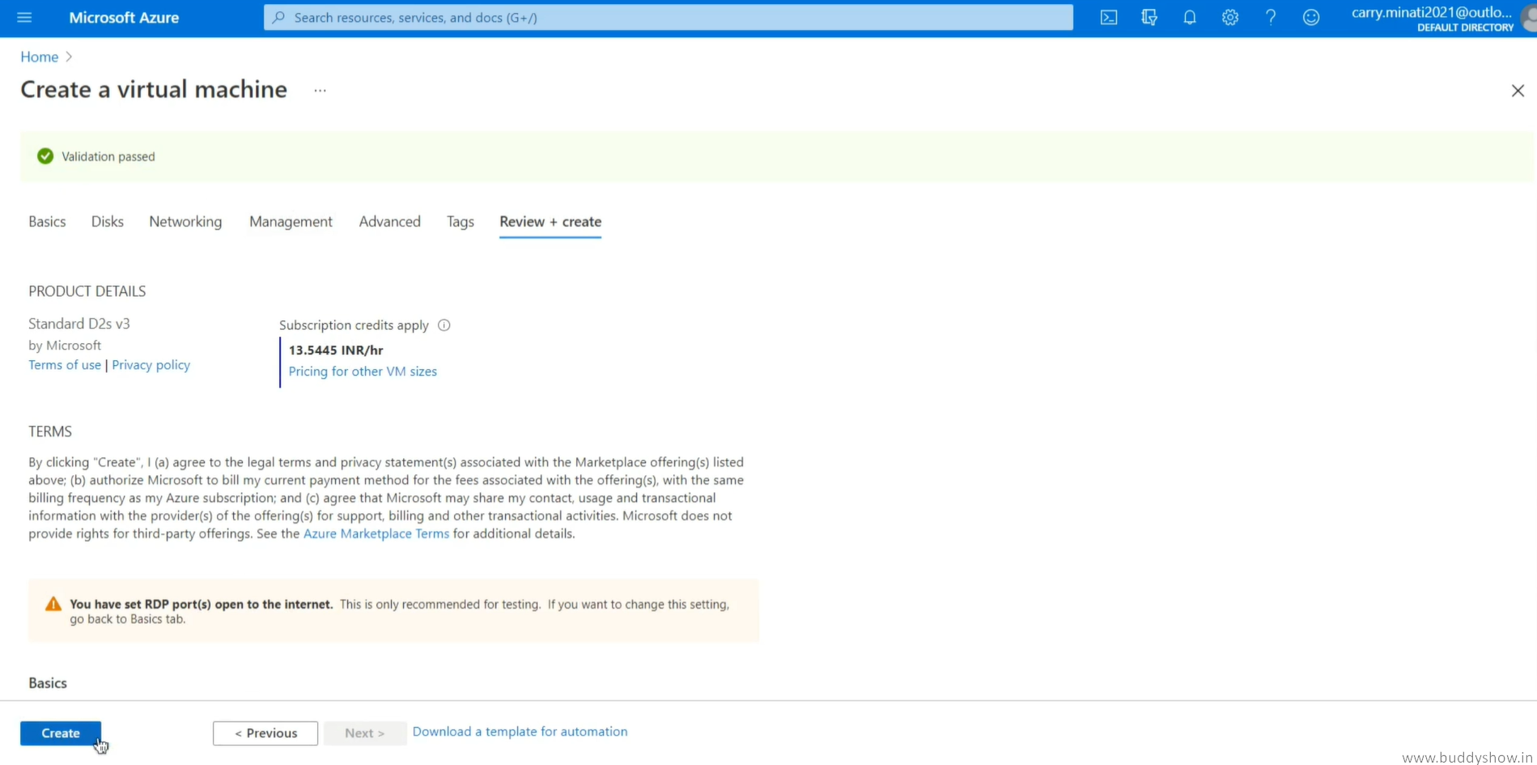Click the blue Create button
Viewport: 1537px width, 765px height.
tap(61, 733)
